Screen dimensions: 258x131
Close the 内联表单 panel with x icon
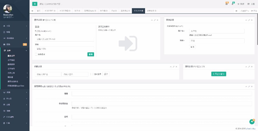176,67
